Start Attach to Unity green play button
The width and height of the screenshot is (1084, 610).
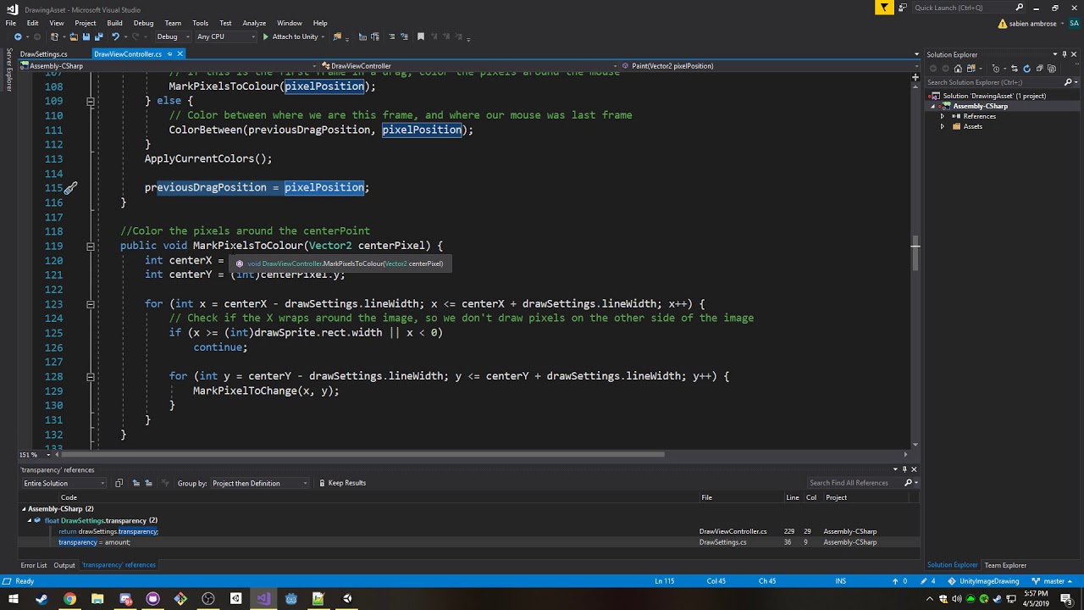pos(265,36)
